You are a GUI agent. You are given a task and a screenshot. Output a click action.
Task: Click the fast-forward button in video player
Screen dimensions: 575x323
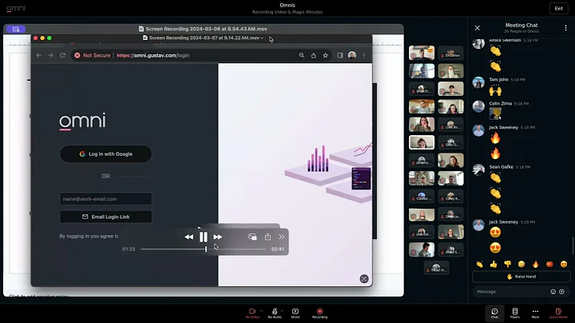[217, 237]
